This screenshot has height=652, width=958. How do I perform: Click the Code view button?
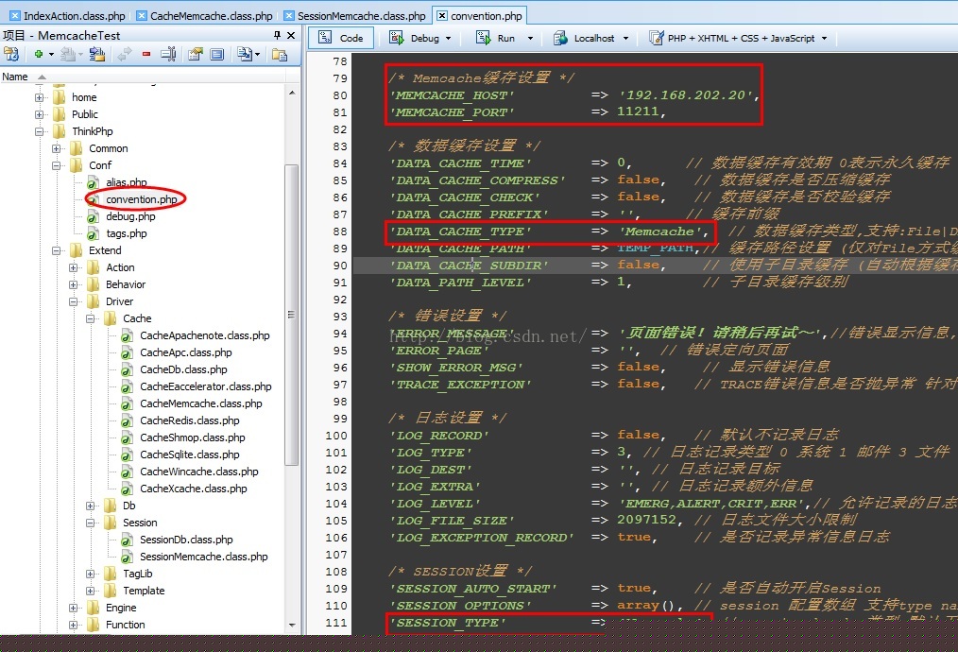coord(341,38)
